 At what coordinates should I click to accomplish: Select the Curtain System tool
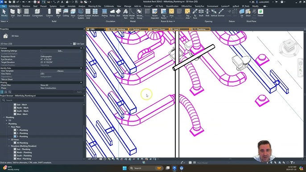(81, 14)
